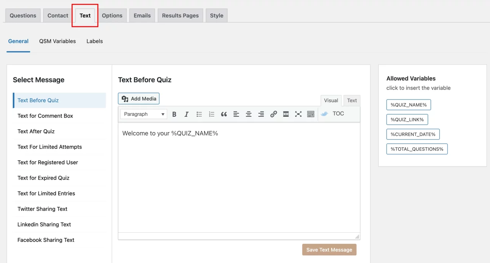Select Text for Expired Quiz message
Screen dimensions: 490x263
point(43,178)
